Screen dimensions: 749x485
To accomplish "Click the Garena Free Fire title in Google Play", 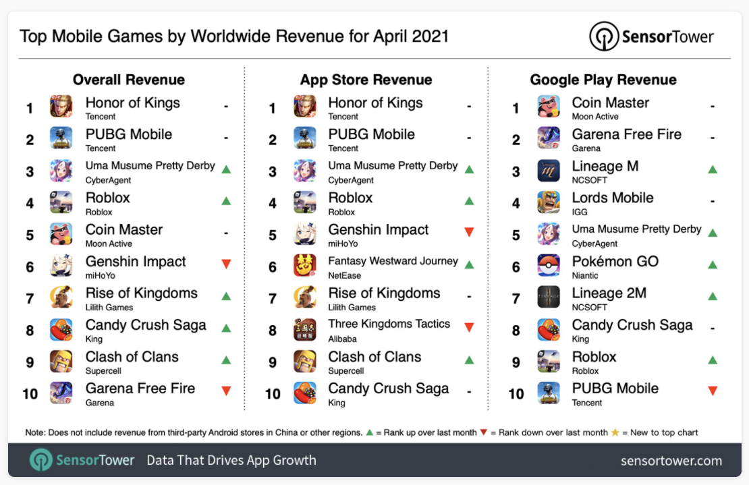I will [x=627, y=134].
